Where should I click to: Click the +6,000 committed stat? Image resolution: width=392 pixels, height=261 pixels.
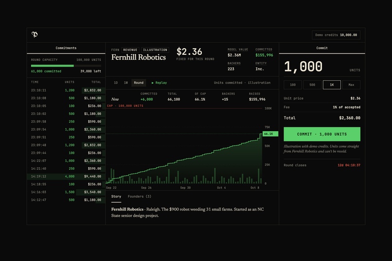(146, 100)
